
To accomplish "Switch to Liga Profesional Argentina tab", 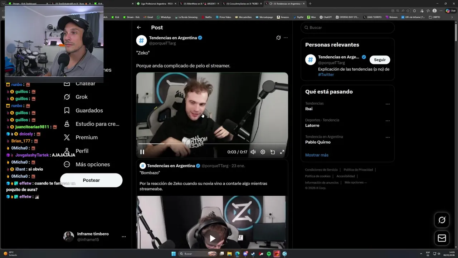I will click(x=157, y=4).
